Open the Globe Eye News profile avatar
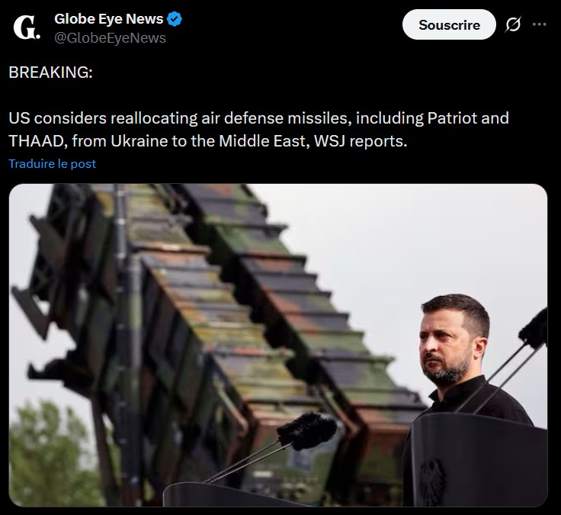This screenshot has height=515, width=561. (27, 27)
